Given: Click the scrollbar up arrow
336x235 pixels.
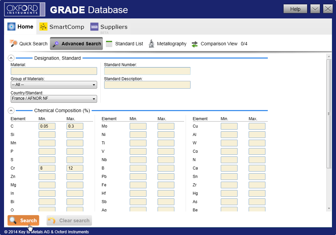Looking at the screenshot, I should click(329, 56).
